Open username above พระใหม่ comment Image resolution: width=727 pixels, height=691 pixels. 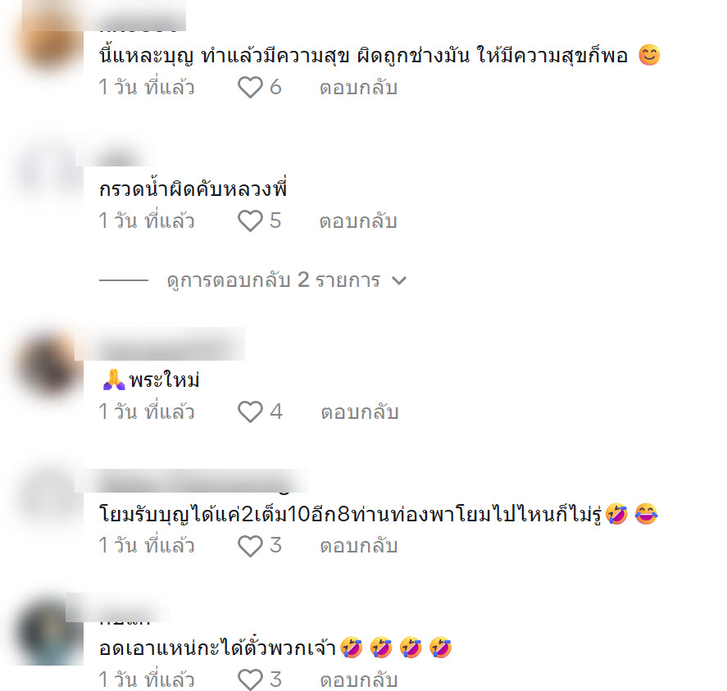tap(160, 344)
